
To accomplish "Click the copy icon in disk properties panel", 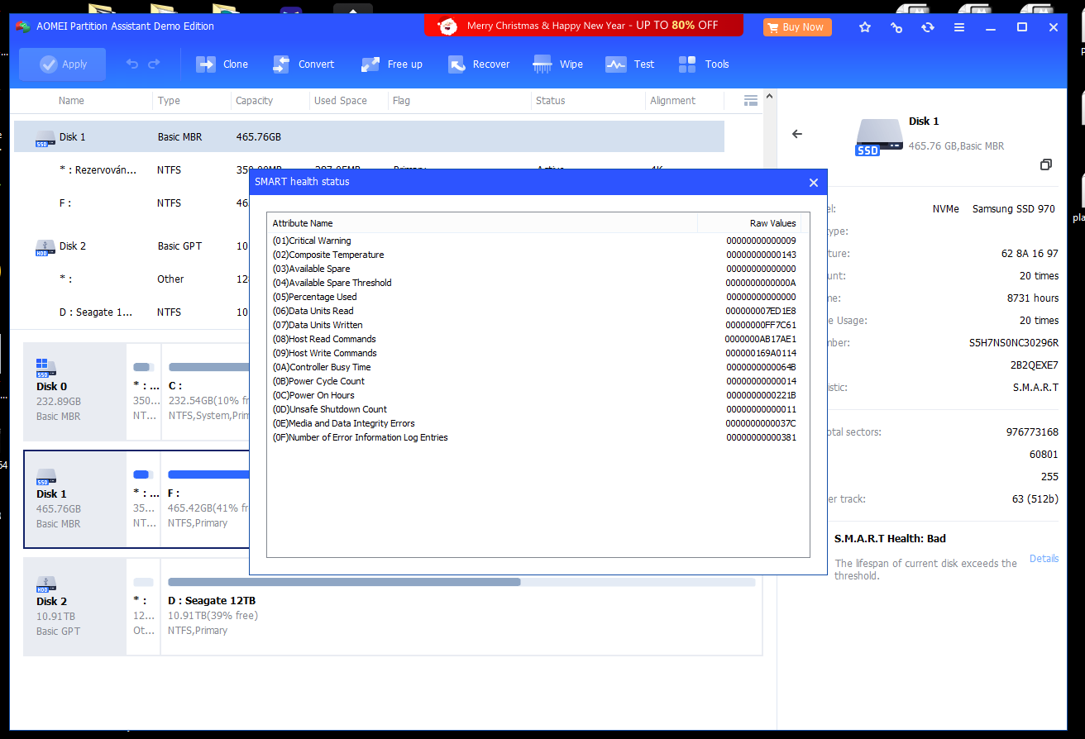I will click(1046, 165).
